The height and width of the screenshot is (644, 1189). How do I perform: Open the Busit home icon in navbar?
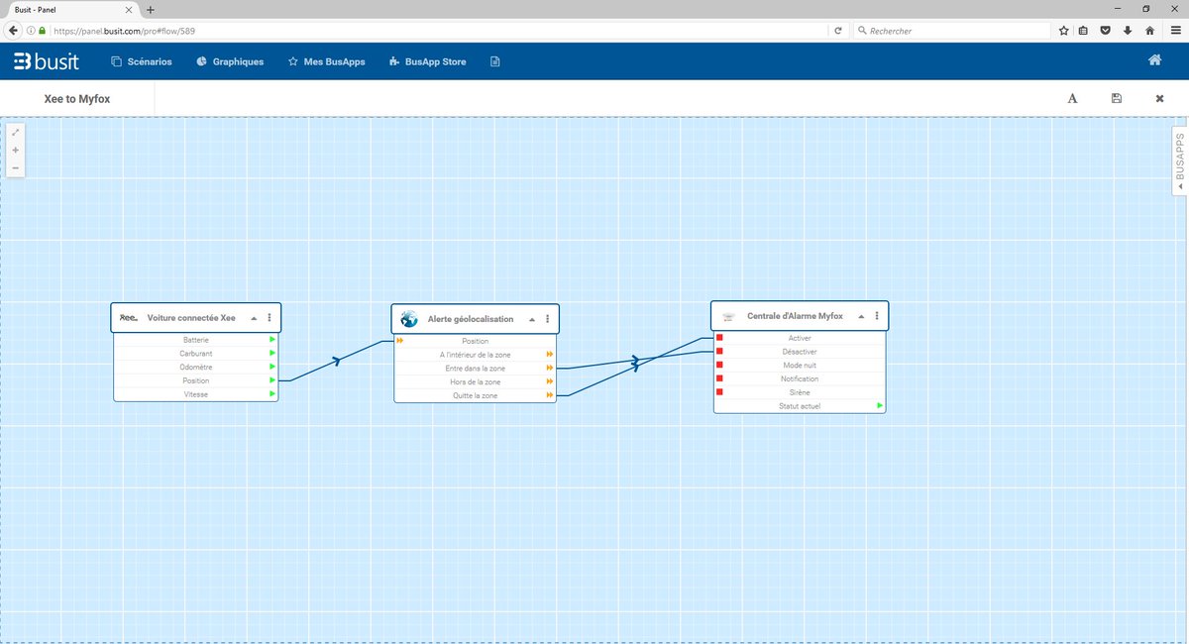pyautogui.click(x=1154, y=60)
